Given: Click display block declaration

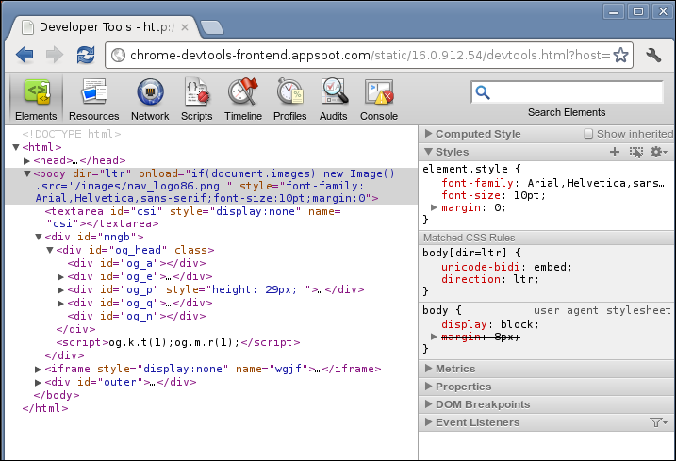Looking at the screenshot, I should point(490,324).
